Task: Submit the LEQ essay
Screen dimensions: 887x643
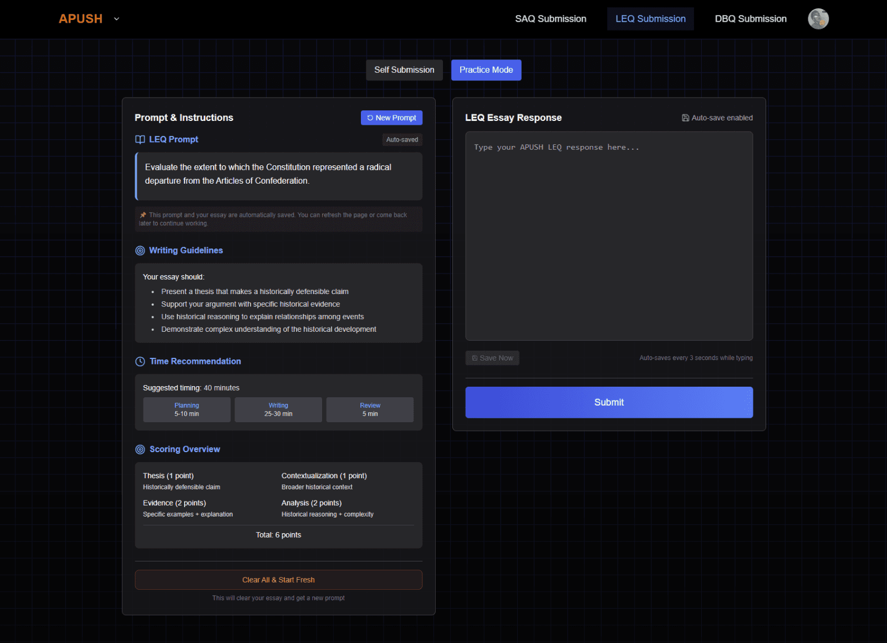Action: [x=609, y=402]
